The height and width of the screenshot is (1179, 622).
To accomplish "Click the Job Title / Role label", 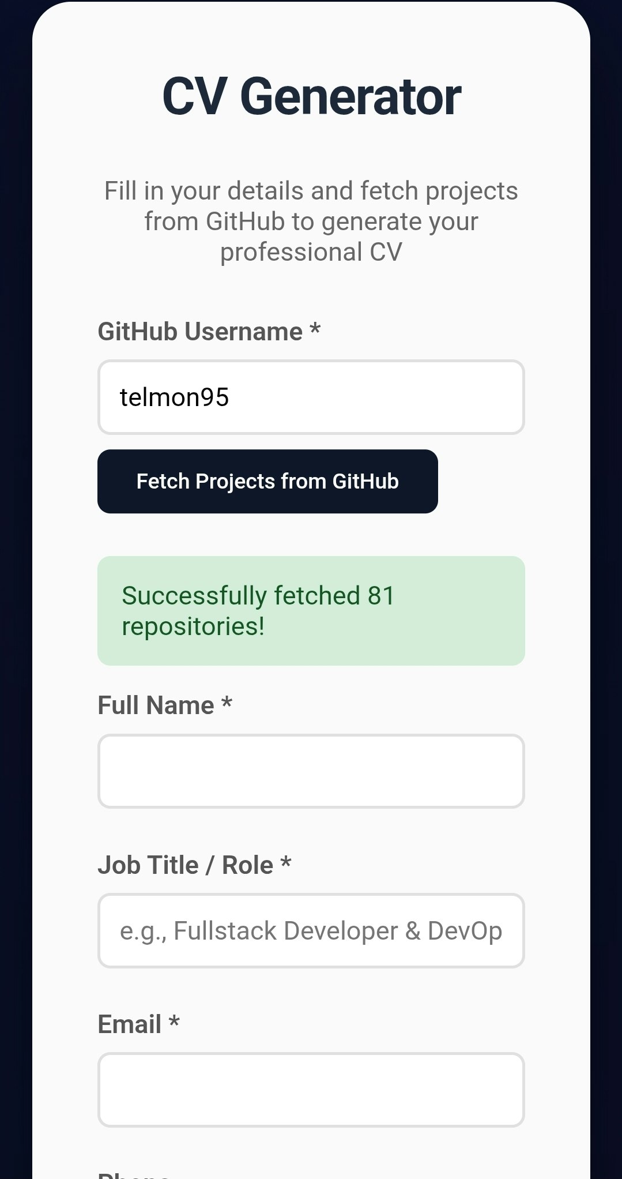I will [186, 864].
